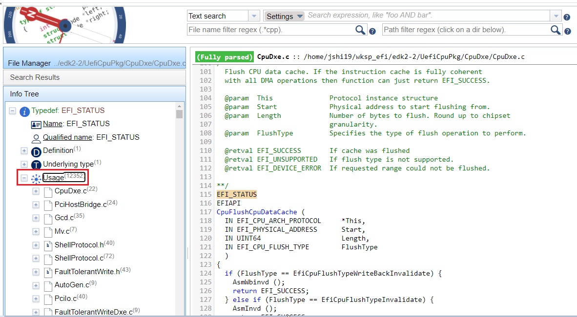577x317 pixels.
Task: Expand the CpuDxe.c usage entry
Action: (x=36, y=191)
